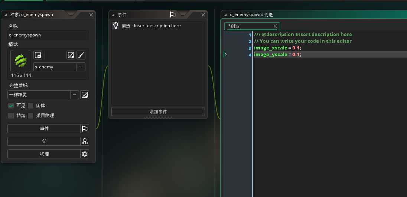Viewport: 407px width, 197px height.
Task: Click the 增加事件 add event button
Action: 158,112
